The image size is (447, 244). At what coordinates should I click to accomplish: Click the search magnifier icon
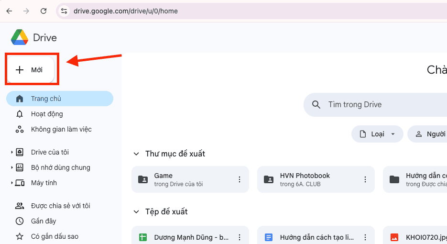316,104
